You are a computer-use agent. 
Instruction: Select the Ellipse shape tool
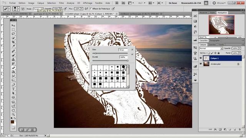[13, 97]
